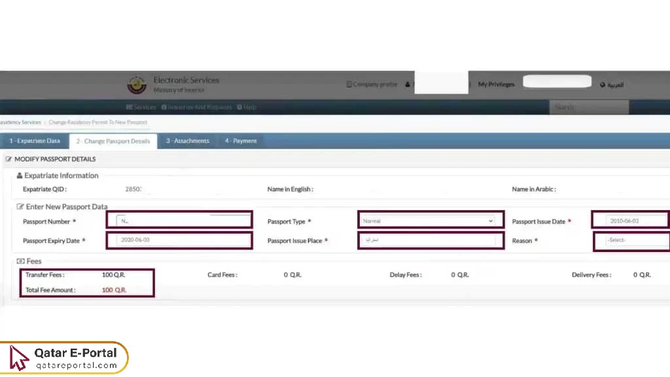The width and height of the screenshot is (670, 377).
Task: Select the 2 - Change Passport Details tab
Action: tap(113, 141)
